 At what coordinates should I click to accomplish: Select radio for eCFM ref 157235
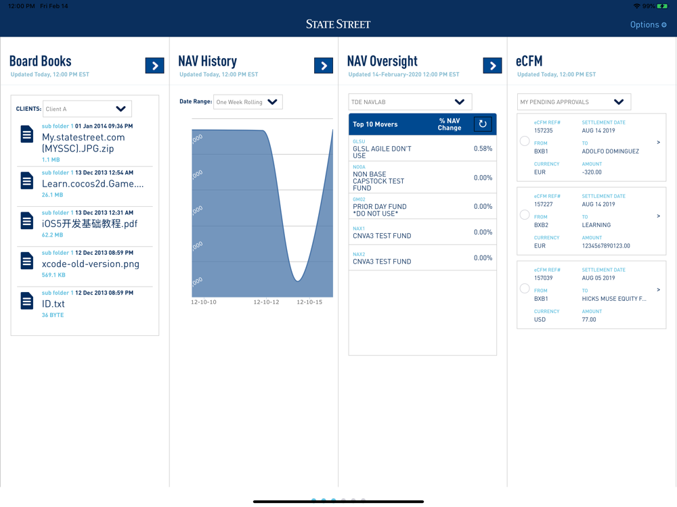(x=525, y=141)
